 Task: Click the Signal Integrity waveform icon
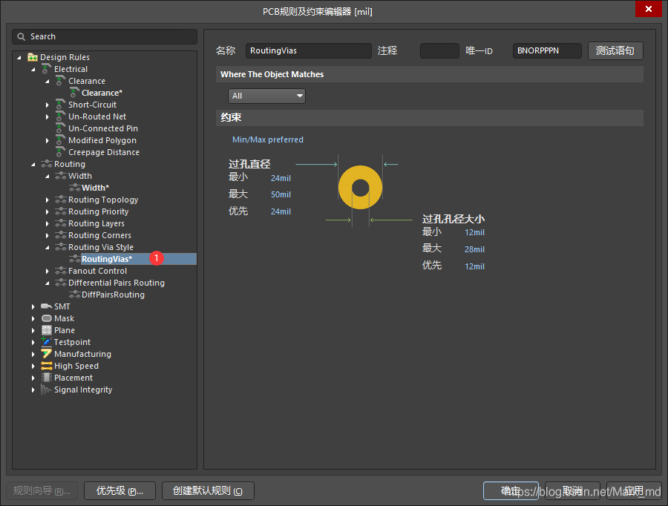click(47, 390)
